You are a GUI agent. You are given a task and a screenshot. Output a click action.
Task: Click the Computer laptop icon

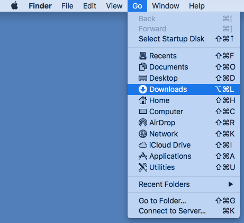point(143,111)
